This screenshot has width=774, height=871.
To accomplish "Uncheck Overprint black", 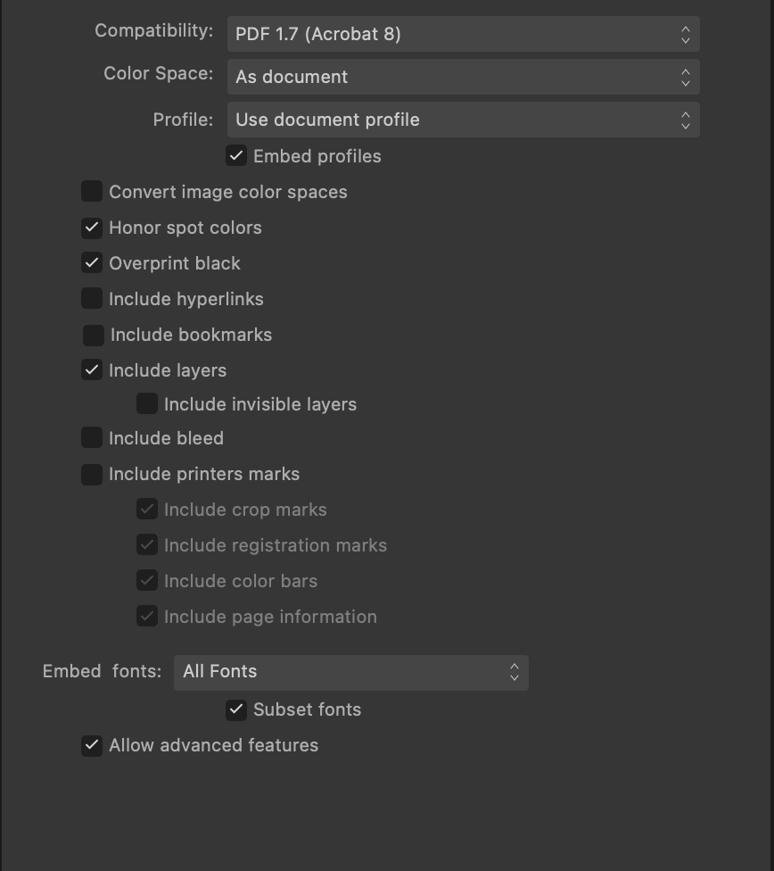I will pos(92,262).
